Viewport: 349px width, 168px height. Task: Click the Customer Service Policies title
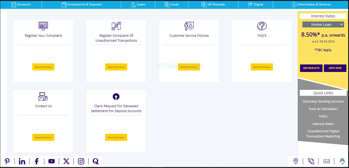189,36
